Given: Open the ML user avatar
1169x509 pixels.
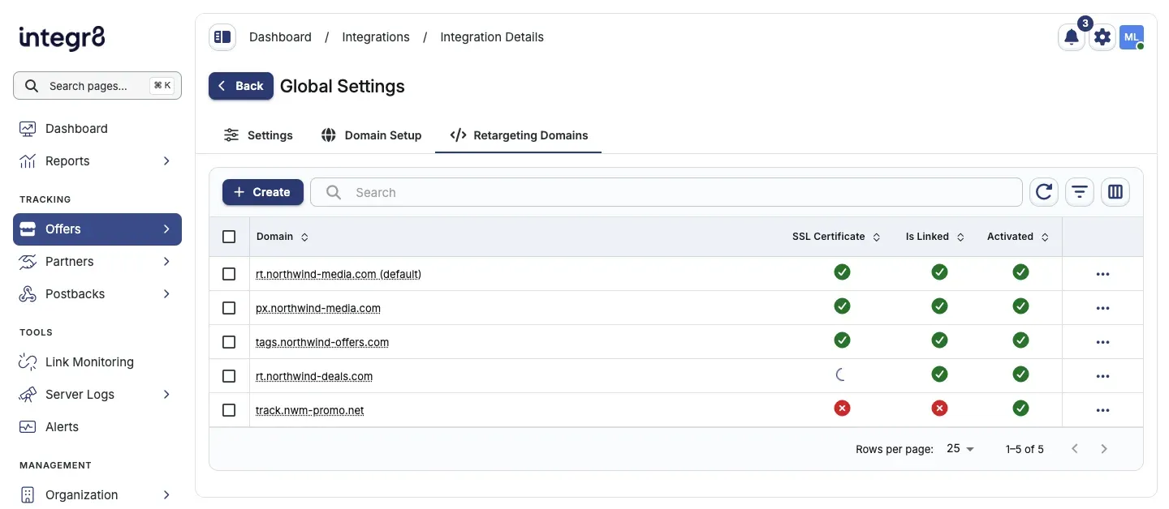Looking at the screenshot, I should point(1132,36).
